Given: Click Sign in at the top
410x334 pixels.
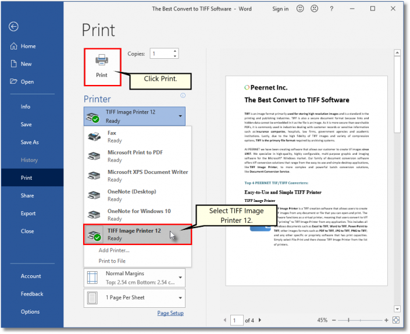Looking at the screenshot, I should coord(280,9).
